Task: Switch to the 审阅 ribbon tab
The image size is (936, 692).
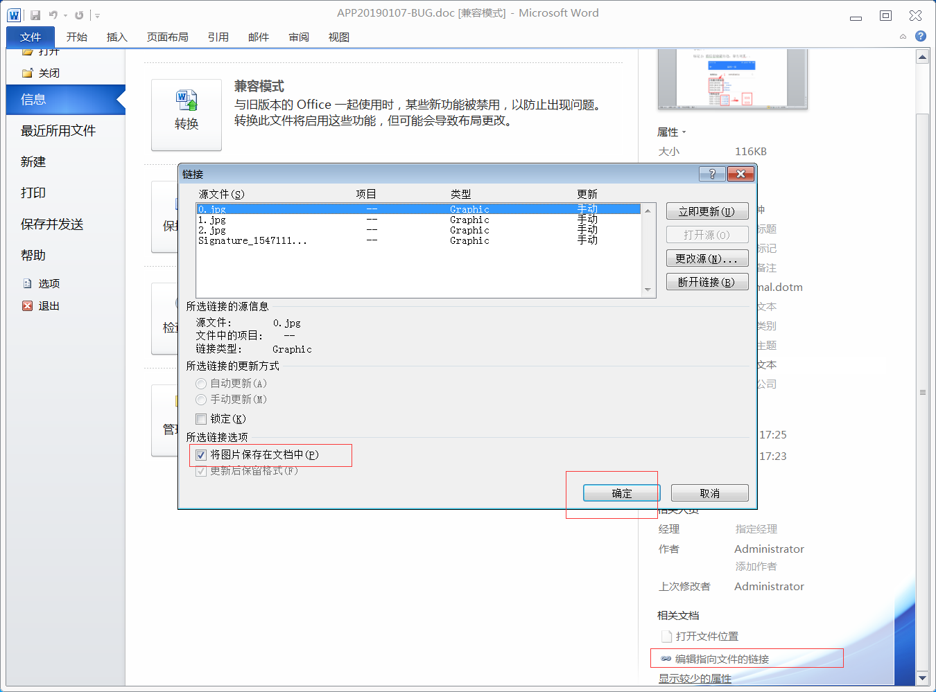Action: (x=298, y=37)
